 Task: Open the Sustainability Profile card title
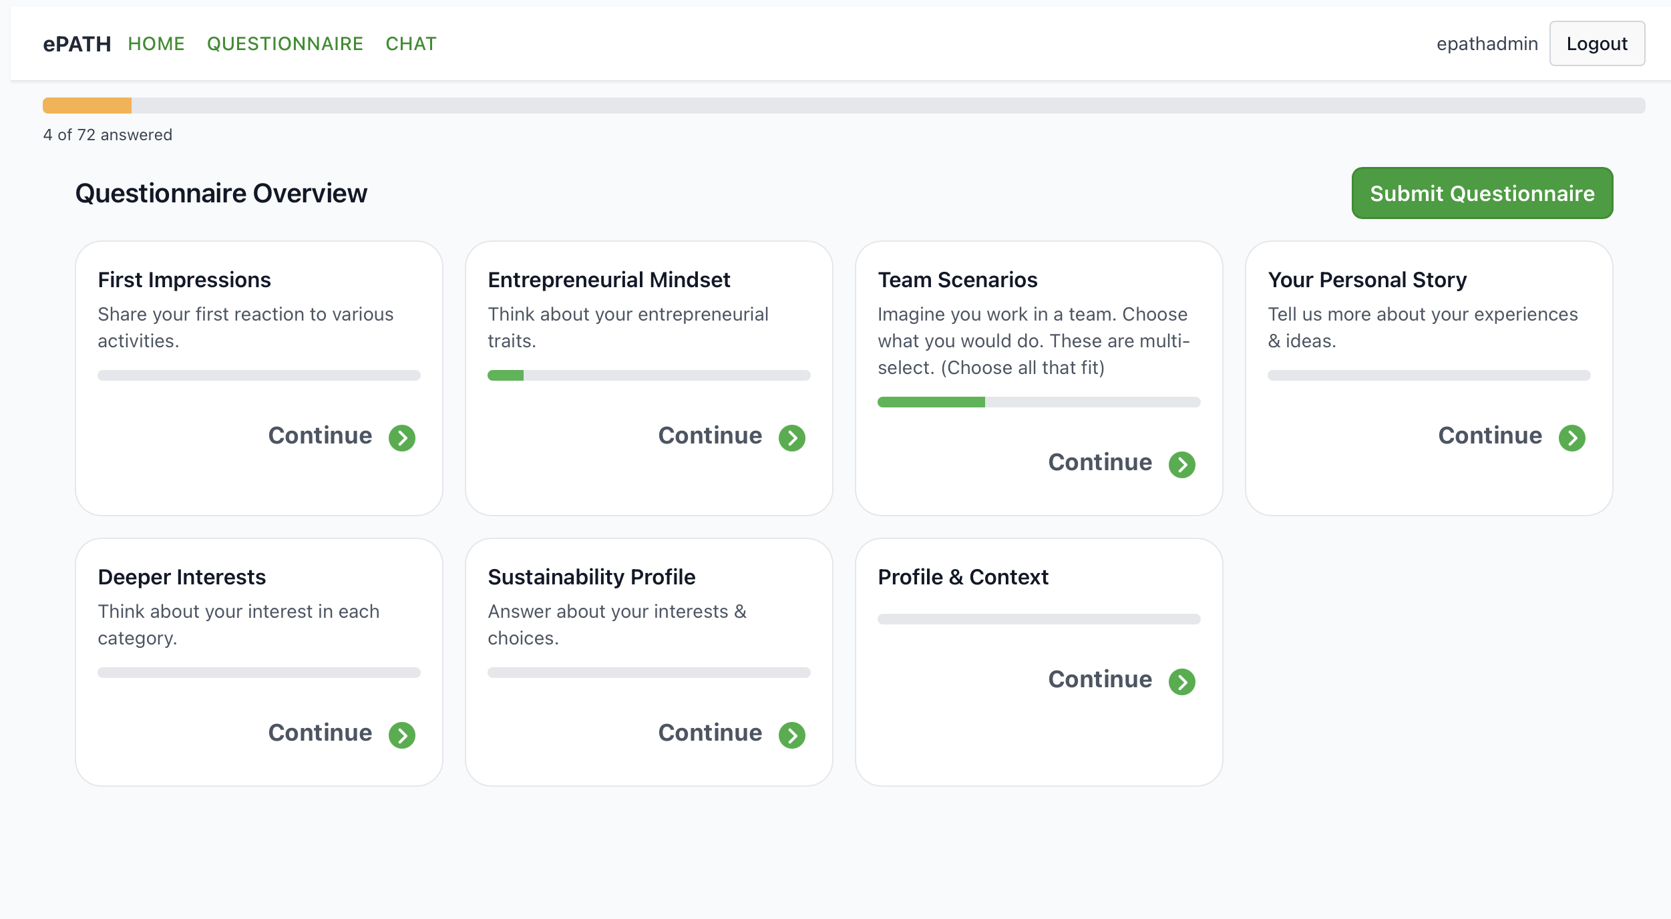(591, 577)
